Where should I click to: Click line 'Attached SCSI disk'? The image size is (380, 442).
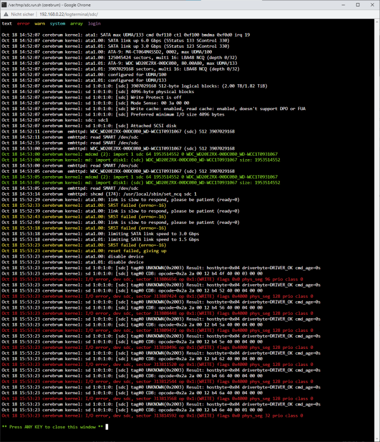click(x=89, y=126)
